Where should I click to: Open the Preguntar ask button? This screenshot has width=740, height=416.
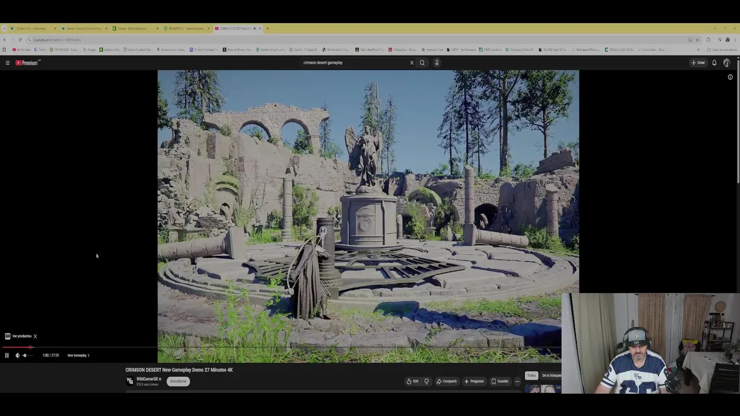(x=474, y=381)
